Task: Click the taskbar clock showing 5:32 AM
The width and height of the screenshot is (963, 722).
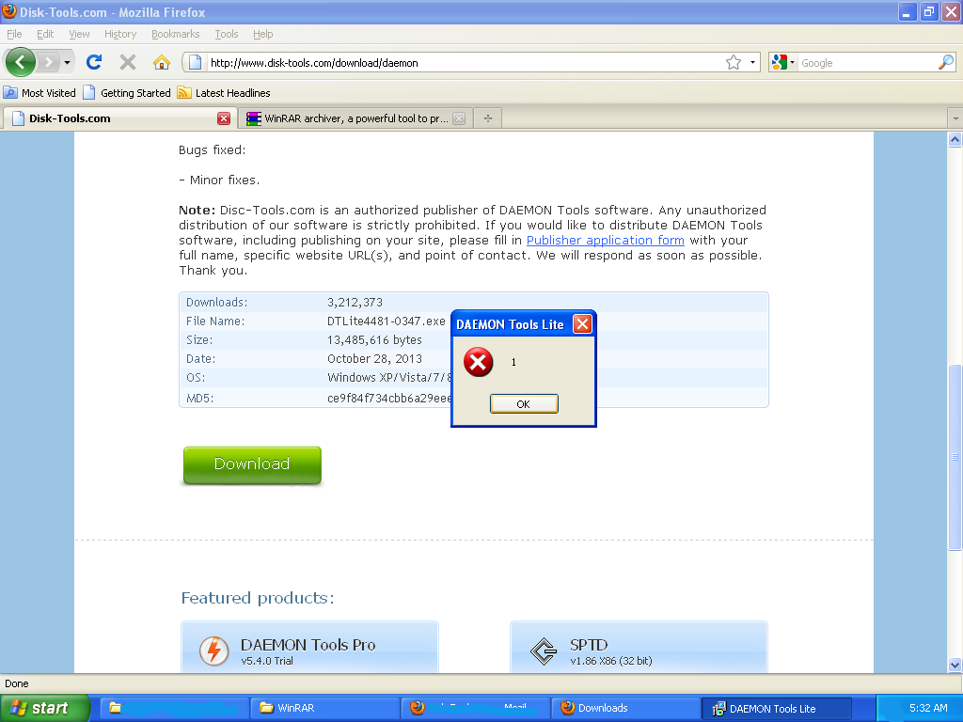Action: click(928, 708)
